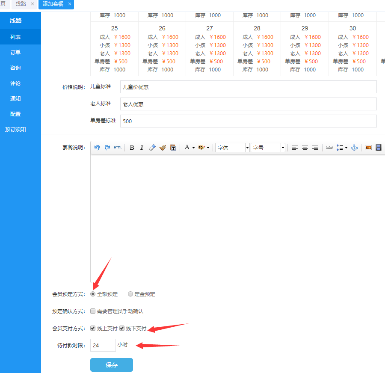Click the insert link icon

tap(329, 148)
